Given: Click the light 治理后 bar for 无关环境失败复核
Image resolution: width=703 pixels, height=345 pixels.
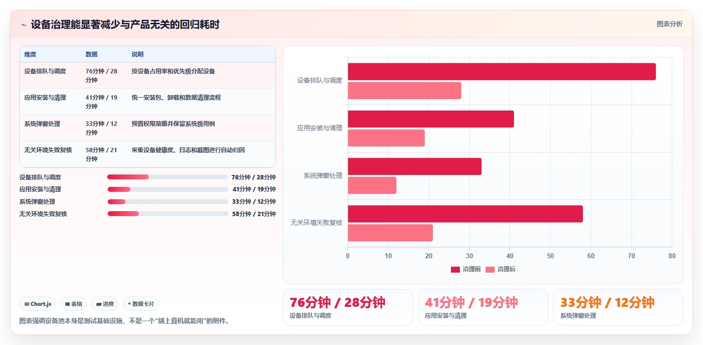Looking at the screenshot, I should click(x=390, y=233).
